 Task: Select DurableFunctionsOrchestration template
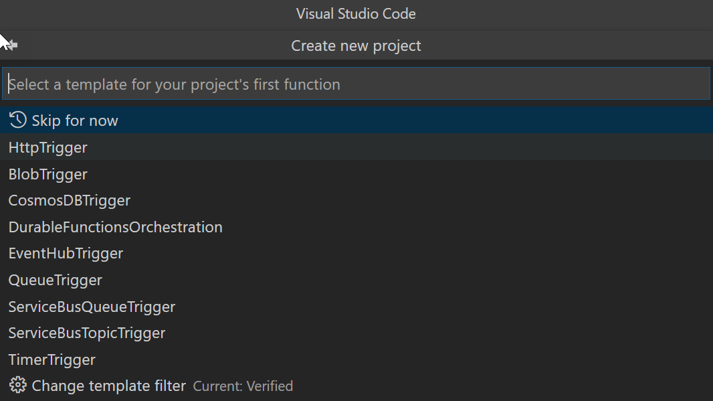(x=115, y=227)
